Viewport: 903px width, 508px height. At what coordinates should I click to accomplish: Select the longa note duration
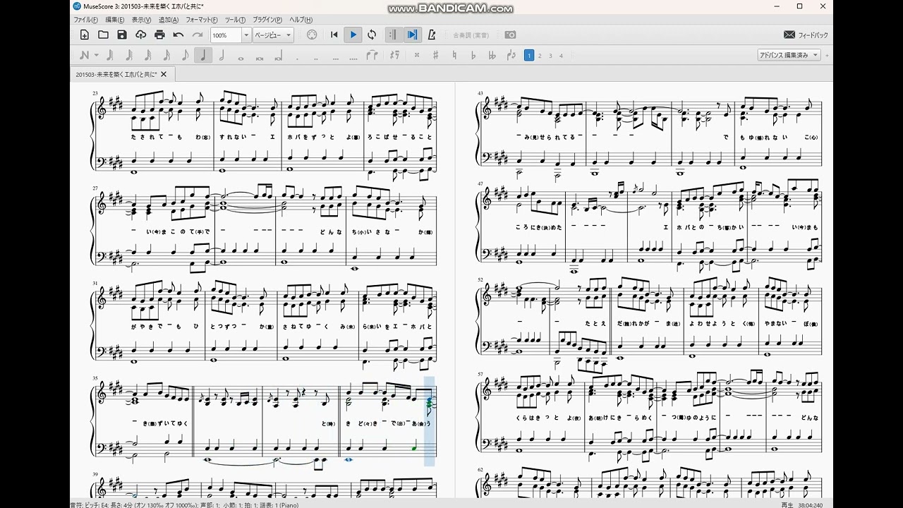coord(278,55)
